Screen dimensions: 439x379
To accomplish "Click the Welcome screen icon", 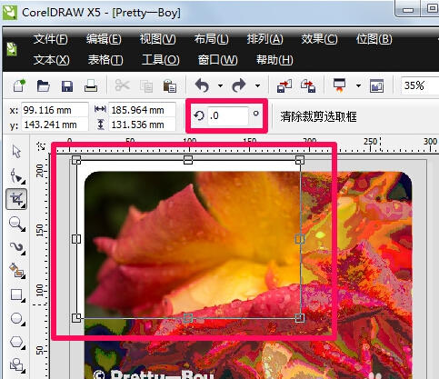I will tap(376, 86).
